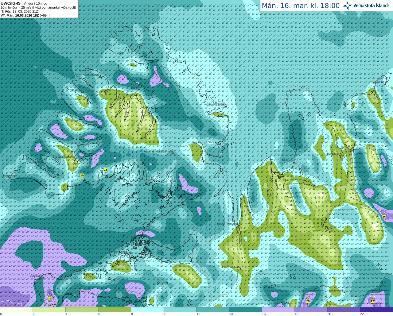
Task: Select the 2–4 m/s light green legend swatch
Action: [49, 310]
